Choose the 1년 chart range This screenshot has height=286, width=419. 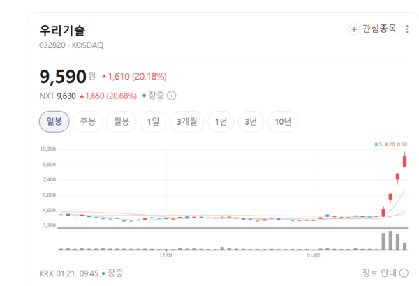click(221, 122)
